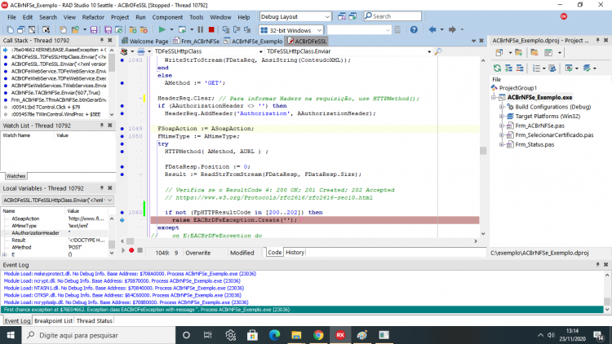Click the red record macro button below the editor
Image resolution: width=612 pixels, height=344 pixels.
131,250
